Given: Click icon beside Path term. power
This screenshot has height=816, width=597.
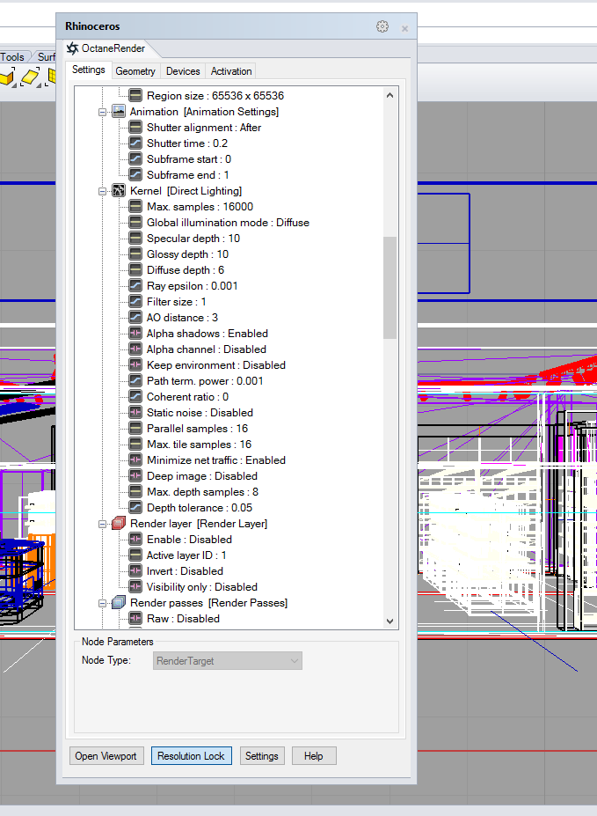Looking at the screenshot, I should pos(135,380).
